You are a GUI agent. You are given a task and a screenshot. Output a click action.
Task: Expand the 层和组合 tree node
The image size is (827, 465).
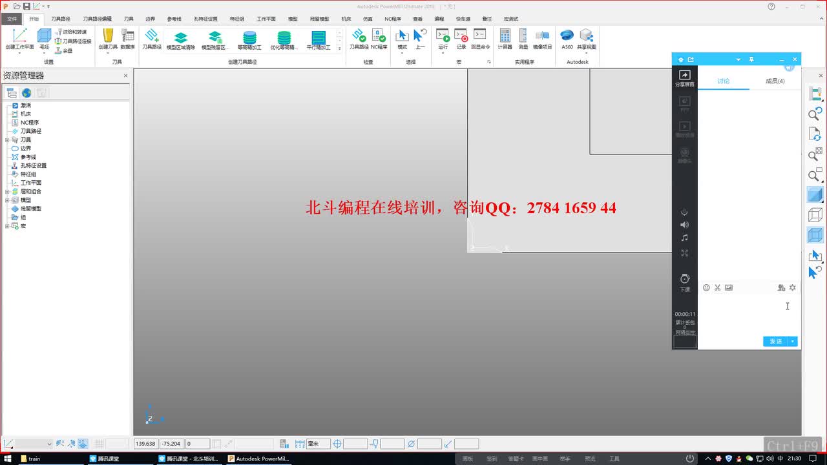pos(7,191)
